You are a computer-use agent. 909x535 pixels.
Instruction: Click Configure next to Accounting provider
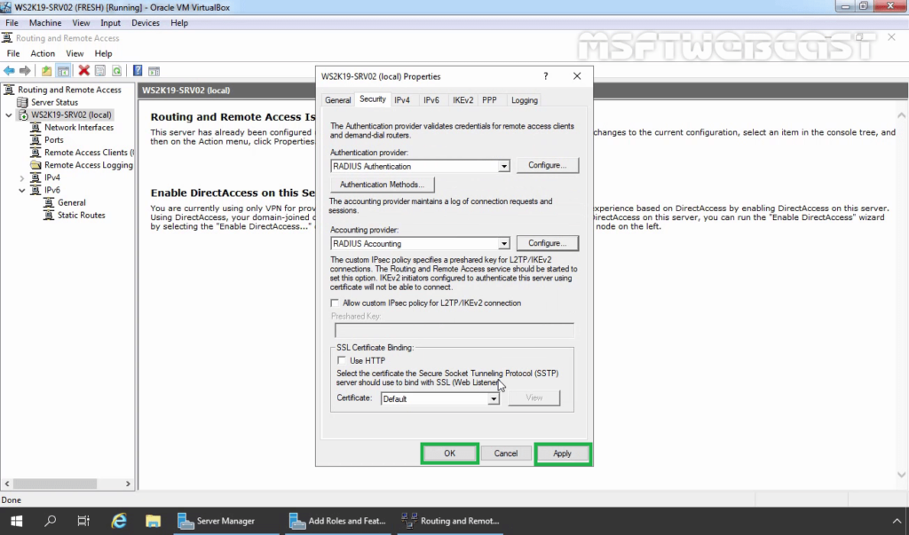click(x=547, y=243)
